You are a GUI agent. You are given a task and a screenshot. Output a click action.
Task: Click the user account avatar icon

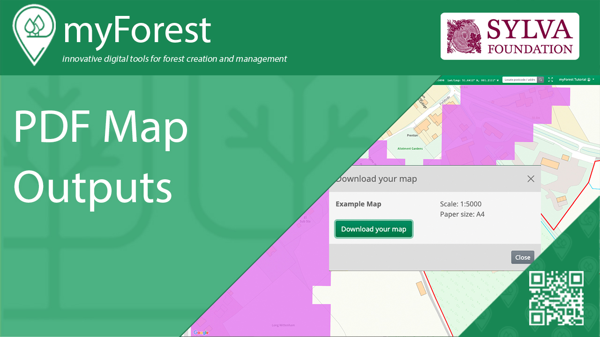pyautogui.click(x=589, y=80)
